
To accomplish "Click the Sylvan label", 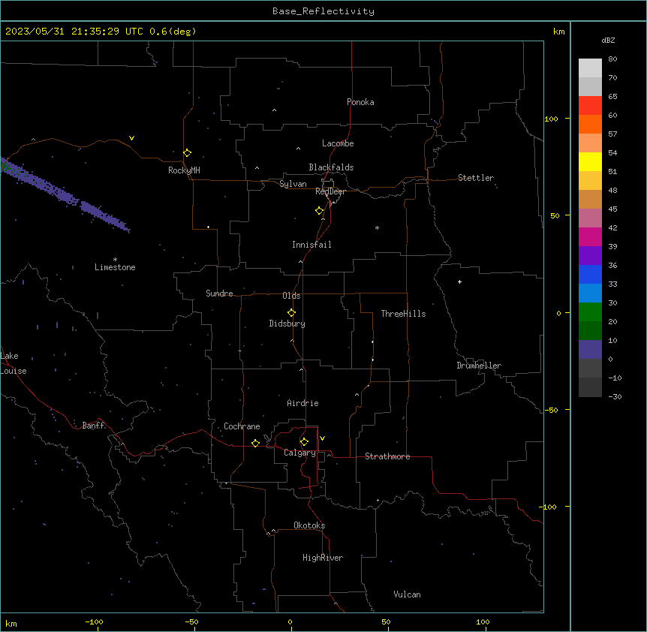I will click(x=293, y=184).
